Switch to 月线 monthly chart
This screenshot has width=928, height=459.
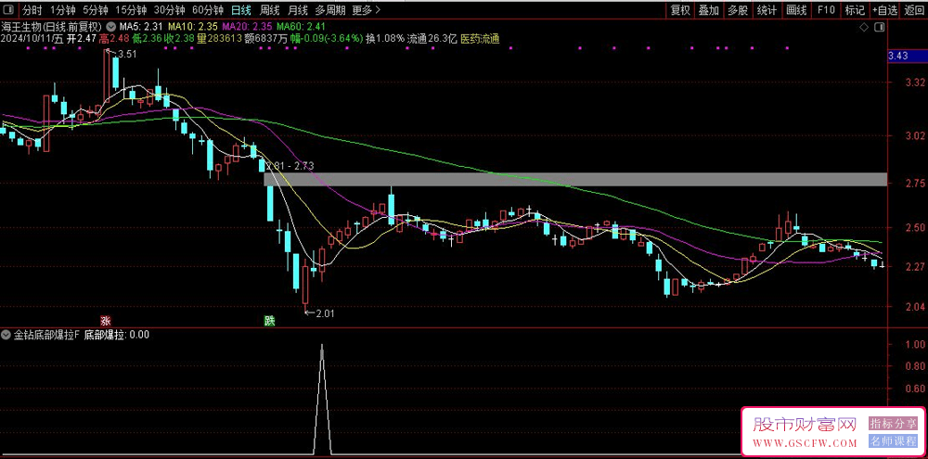(x=298, y=10)
